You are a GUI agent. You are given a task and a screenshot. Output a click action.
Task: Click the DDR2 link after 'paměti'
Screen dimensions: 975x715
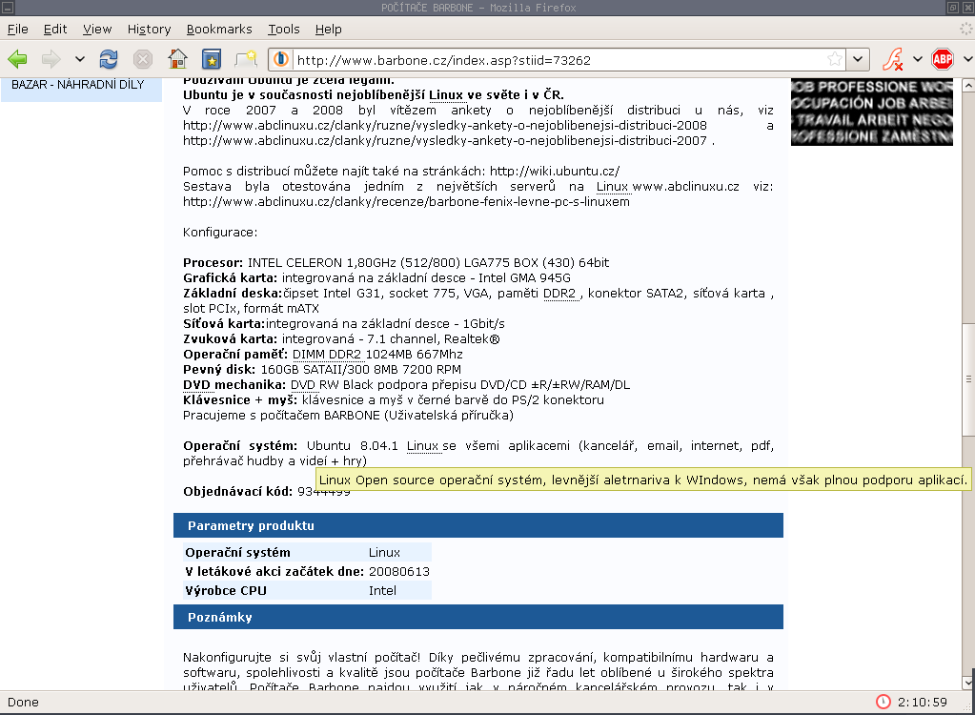coord(559,294)
